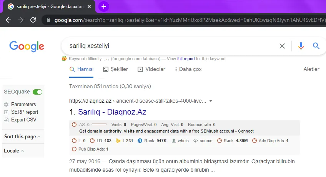This screenshot has height=177, width=326.
Task: Click inside the Google search input field
Action: pos(170,46)
